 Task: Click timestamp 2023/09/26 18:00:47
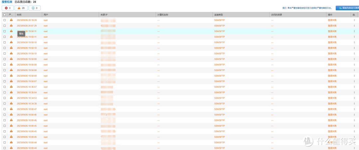click(x=27, y=109)
